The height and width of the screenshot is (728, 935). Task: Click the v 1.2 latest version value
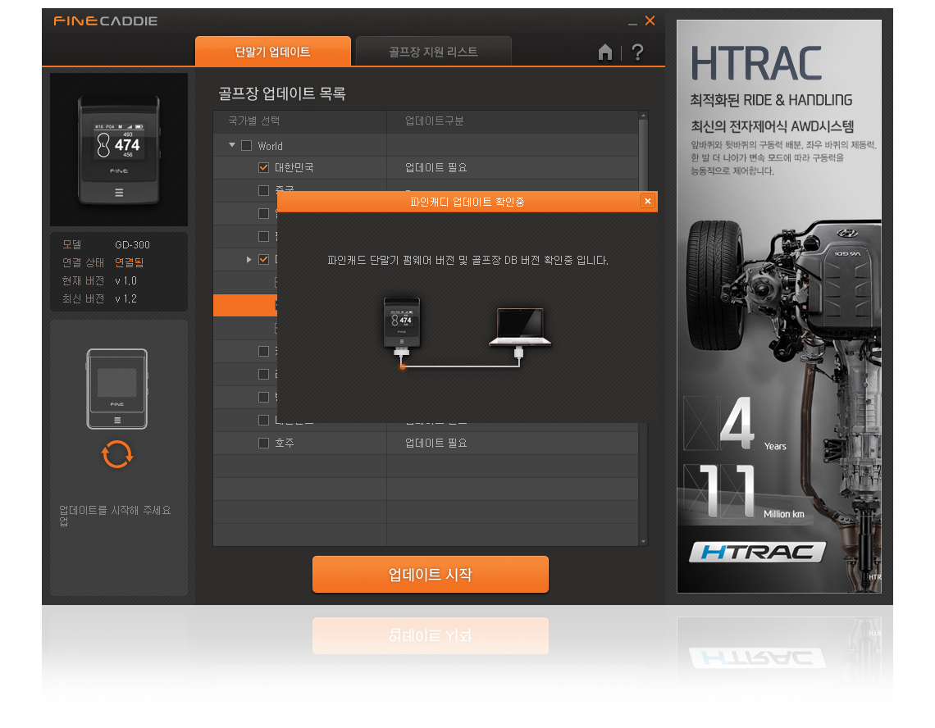pyautogui.click(x=125, y=298)
